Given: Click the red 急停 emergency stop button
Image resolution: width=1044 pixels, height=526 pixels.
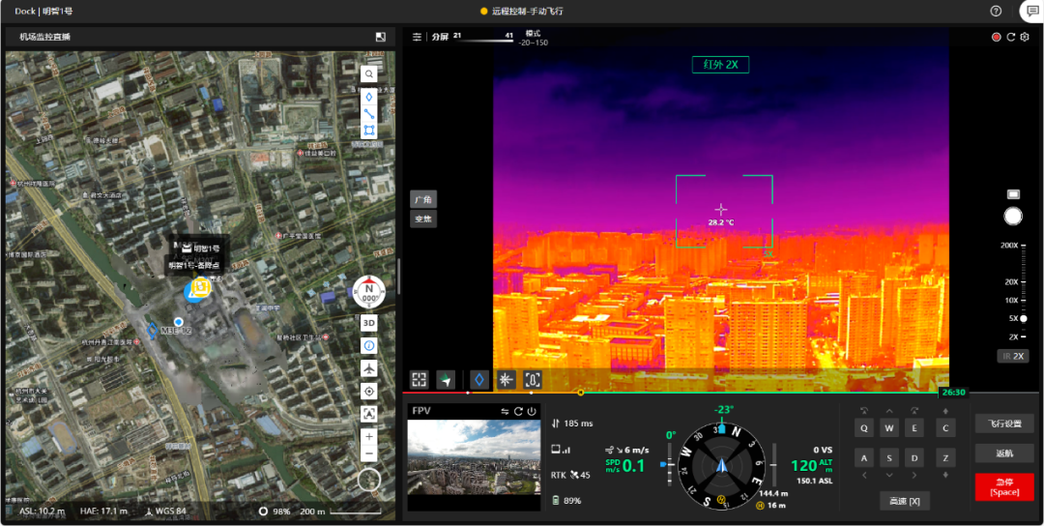Looking at the screenshot, I should point(1004,487).
